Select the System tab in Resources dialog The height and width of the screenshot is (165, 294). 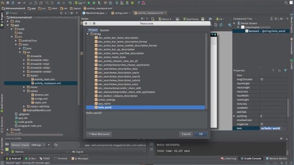pyautogui.click(x=104, y=30)
